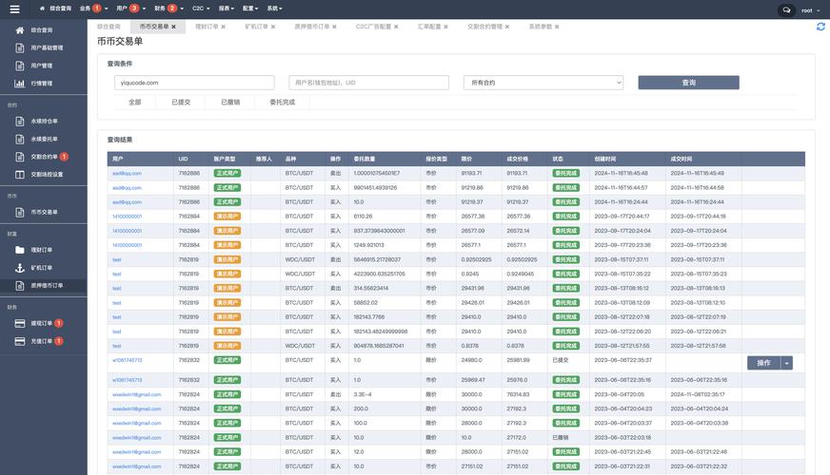
Task: Open the root user dropdown
Action: pos(809,9)
